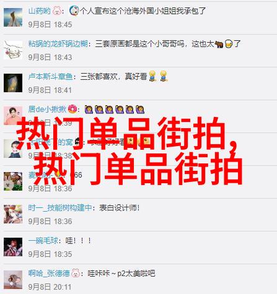This screenshot has height=294, width=277.
Task: Click the avatar of 居de小揪揪
Action: point(13,116)
